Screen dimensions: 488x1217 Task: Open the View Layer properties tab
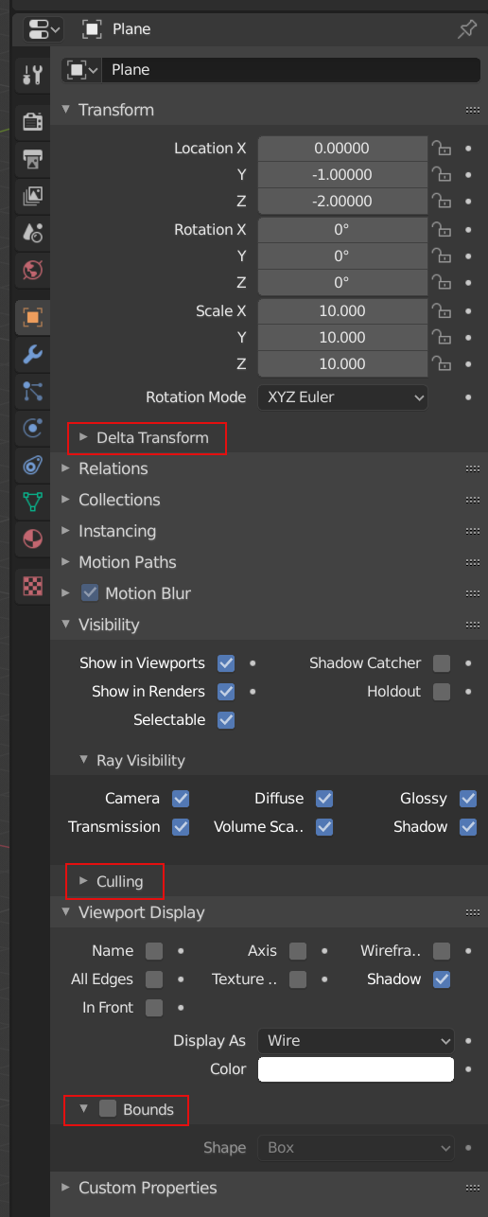click(x=33, y=196)
